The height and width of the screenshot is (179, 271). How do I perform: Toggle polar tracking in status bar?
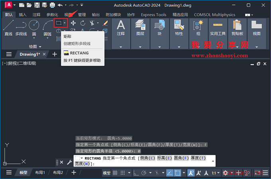144,173
